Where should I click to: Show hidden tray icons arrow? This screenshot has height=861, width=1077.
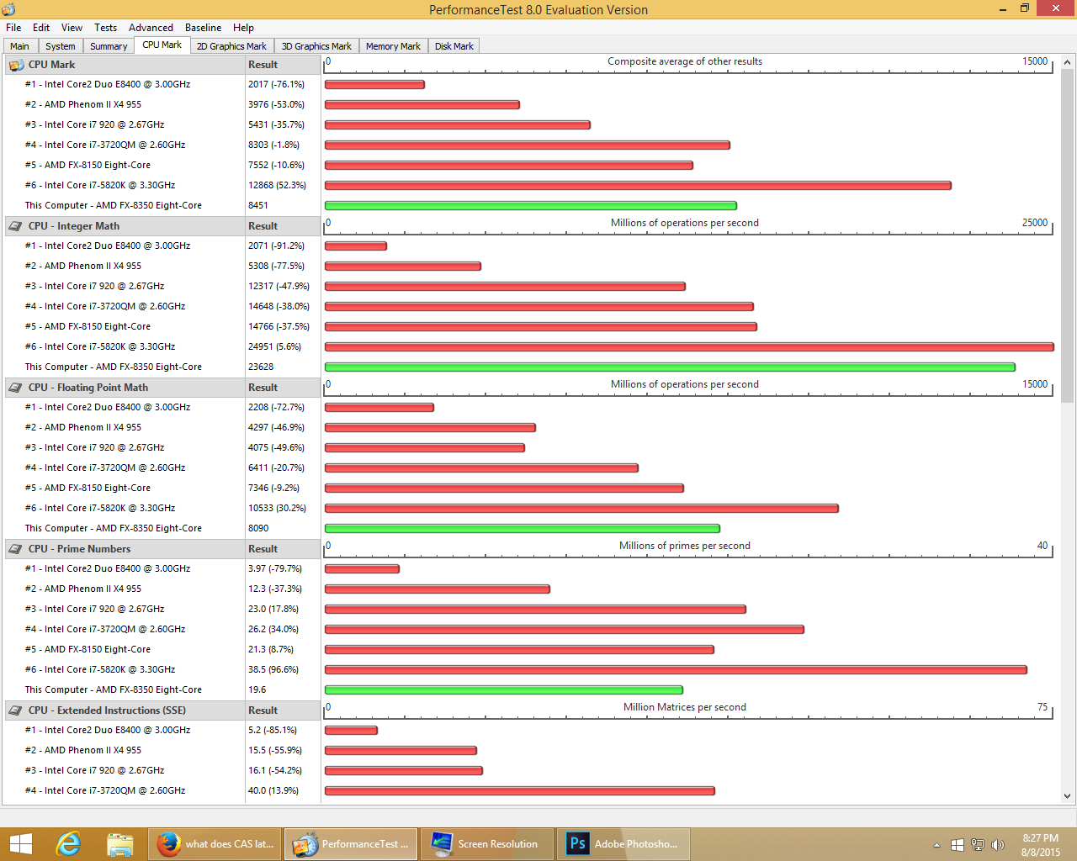pos(936,845)
